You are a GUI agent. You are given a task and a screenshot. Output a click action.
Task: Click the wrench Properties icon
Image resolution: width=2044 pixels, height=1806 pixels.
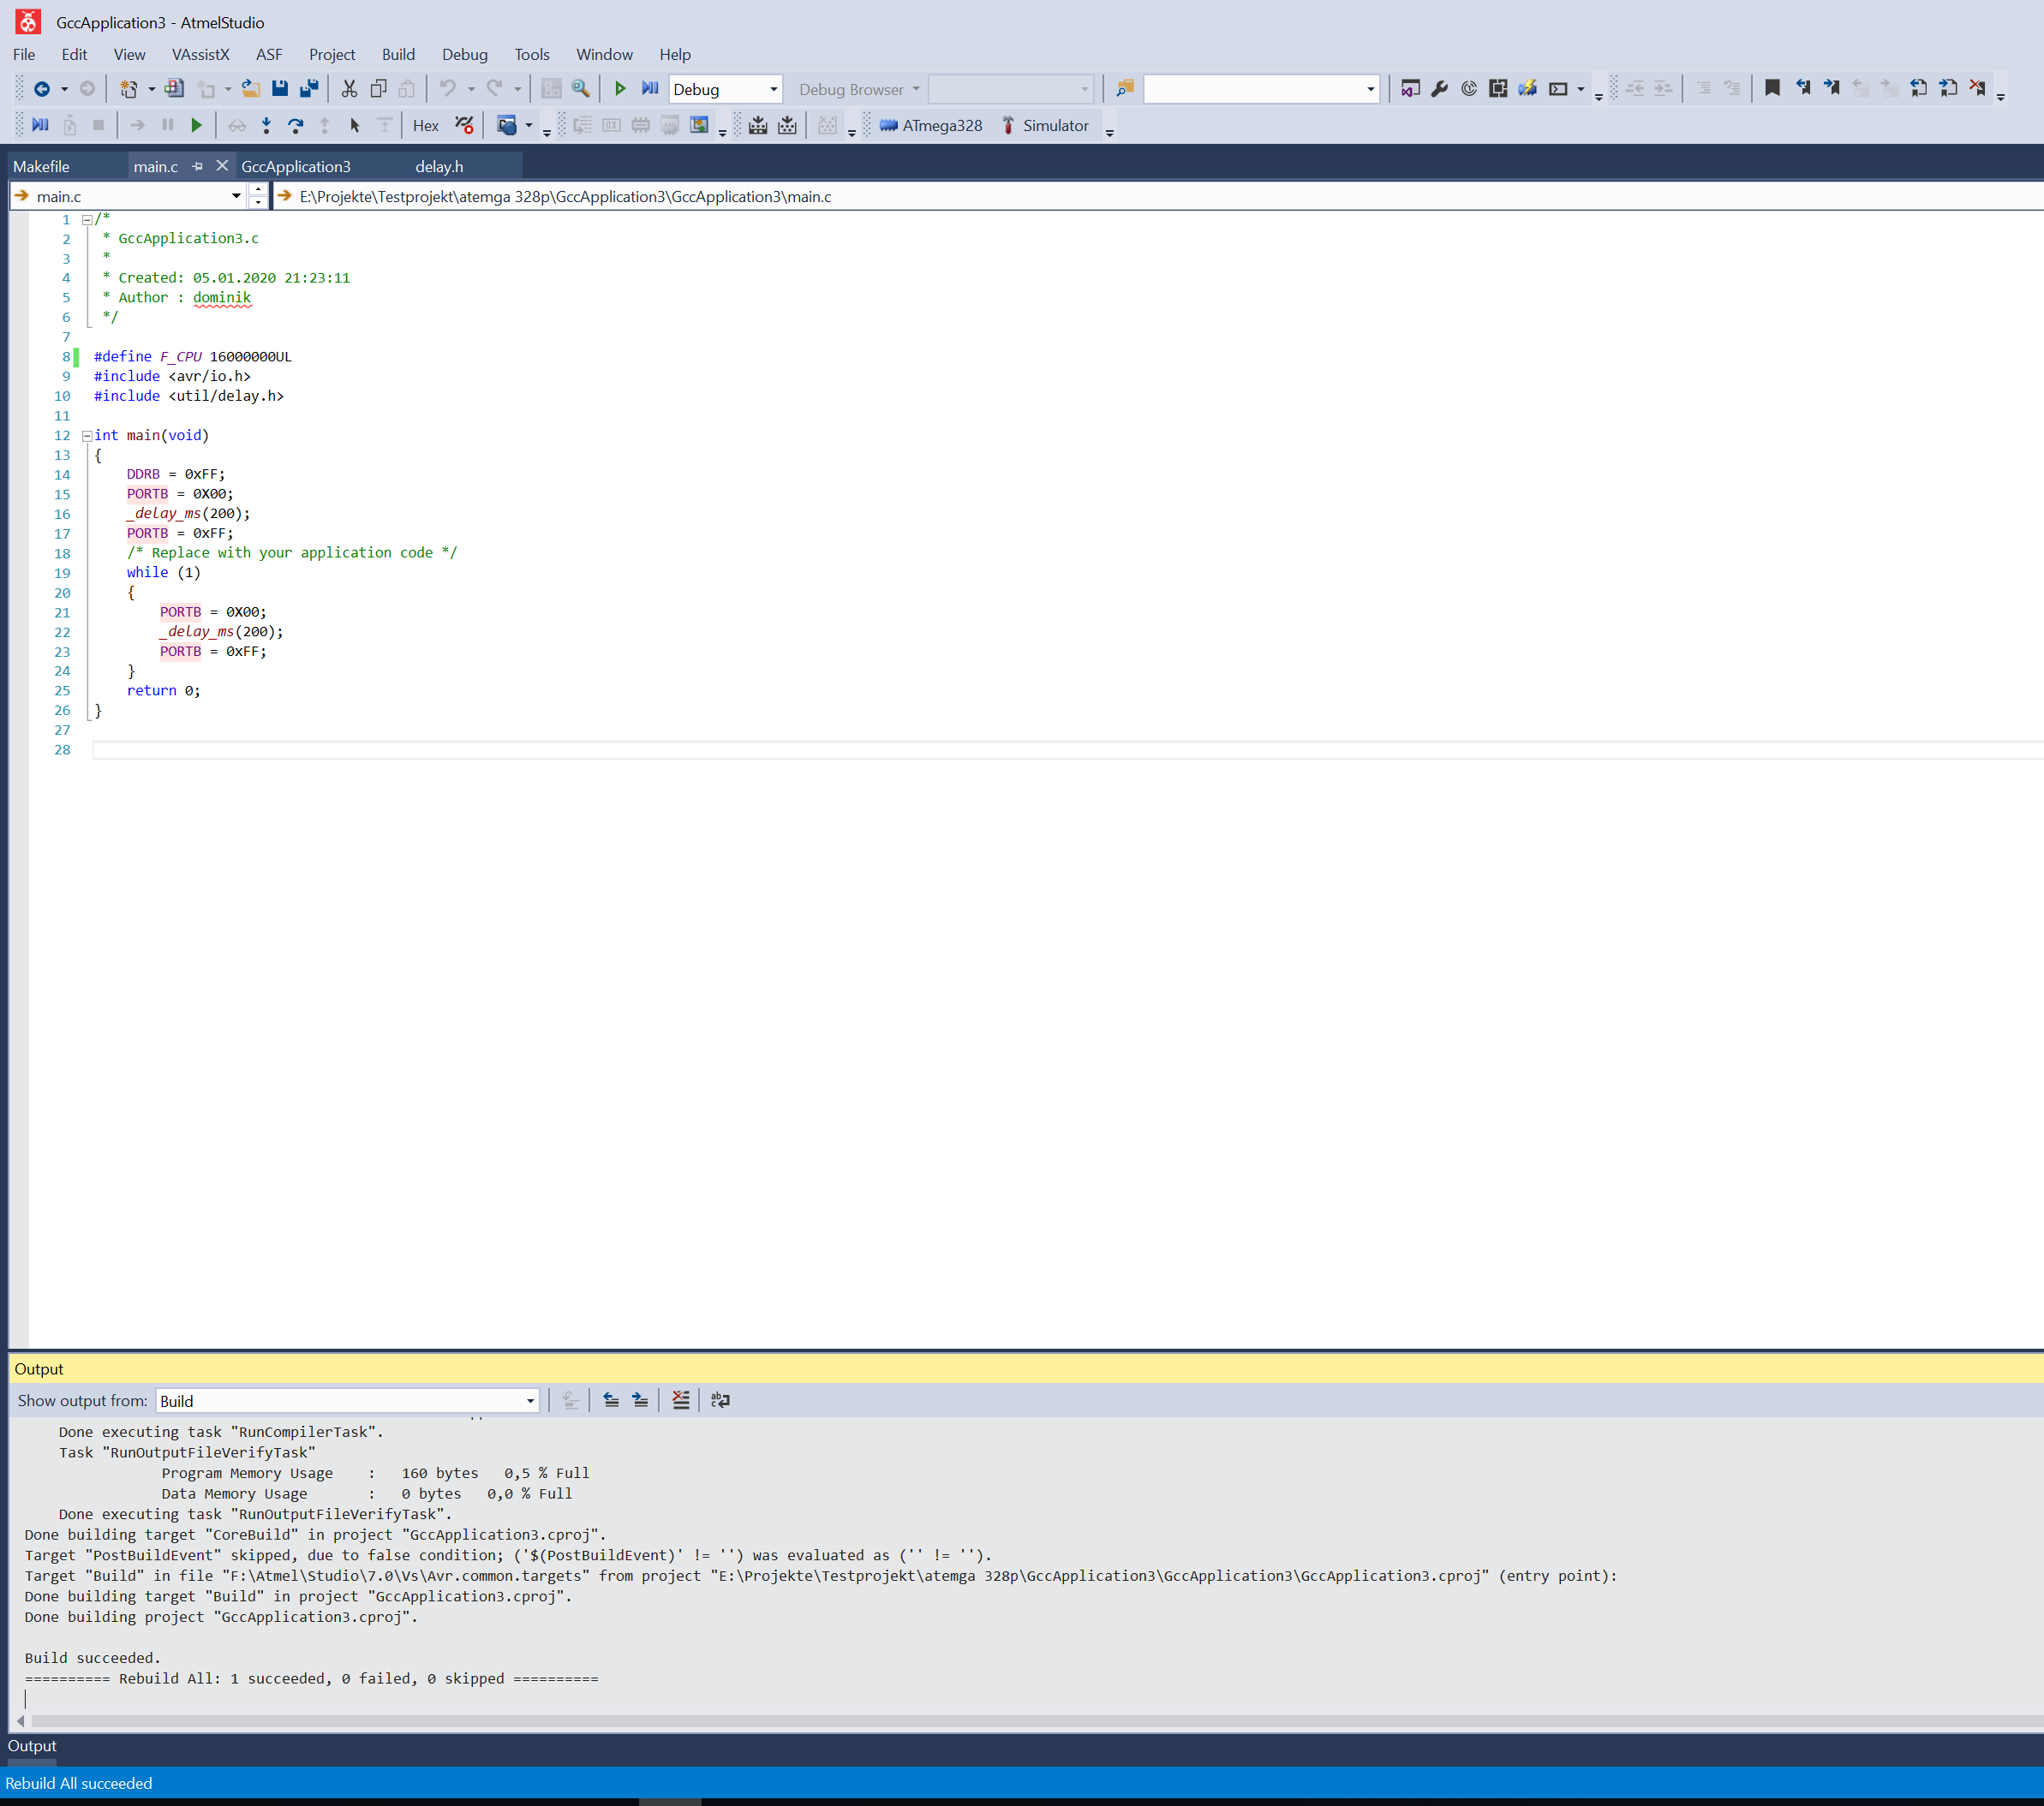pyautogui.click(x=1439, y=89)
